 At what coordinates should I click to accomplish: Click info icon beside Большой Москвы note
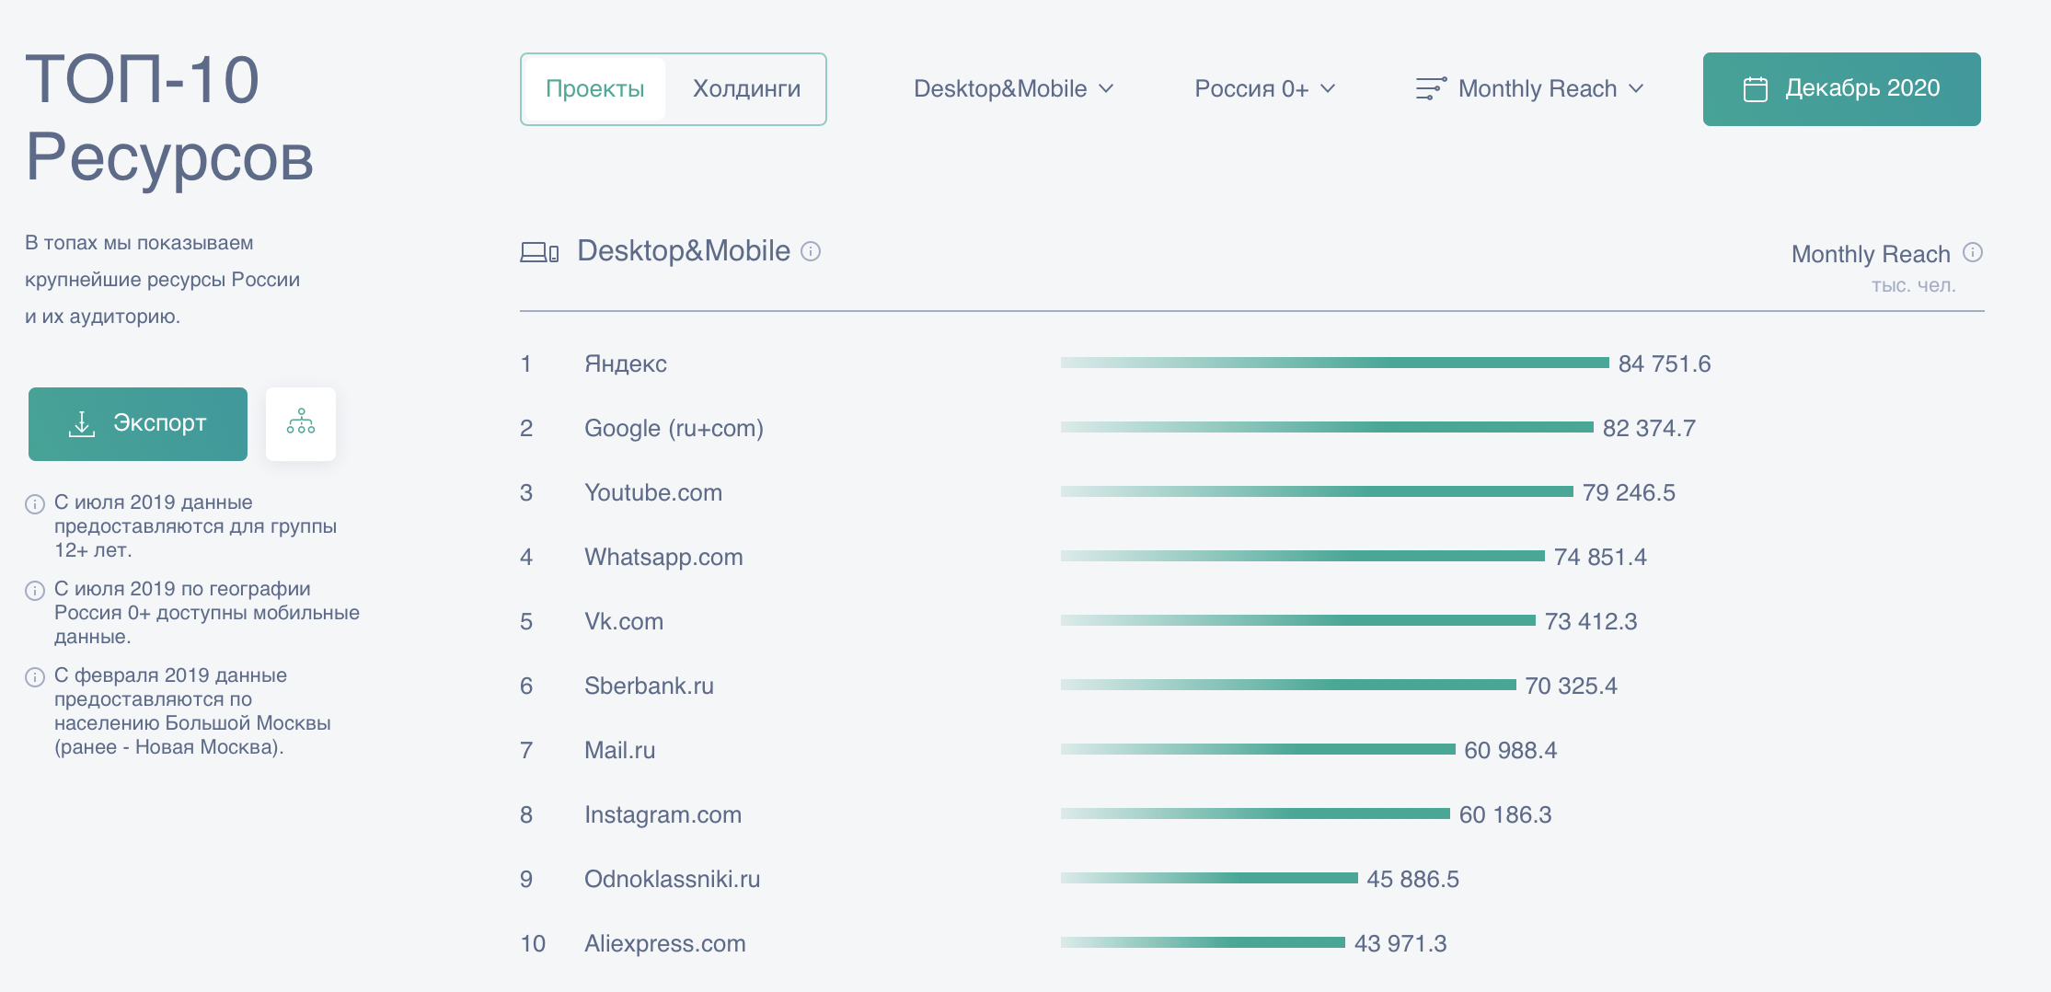35,677
